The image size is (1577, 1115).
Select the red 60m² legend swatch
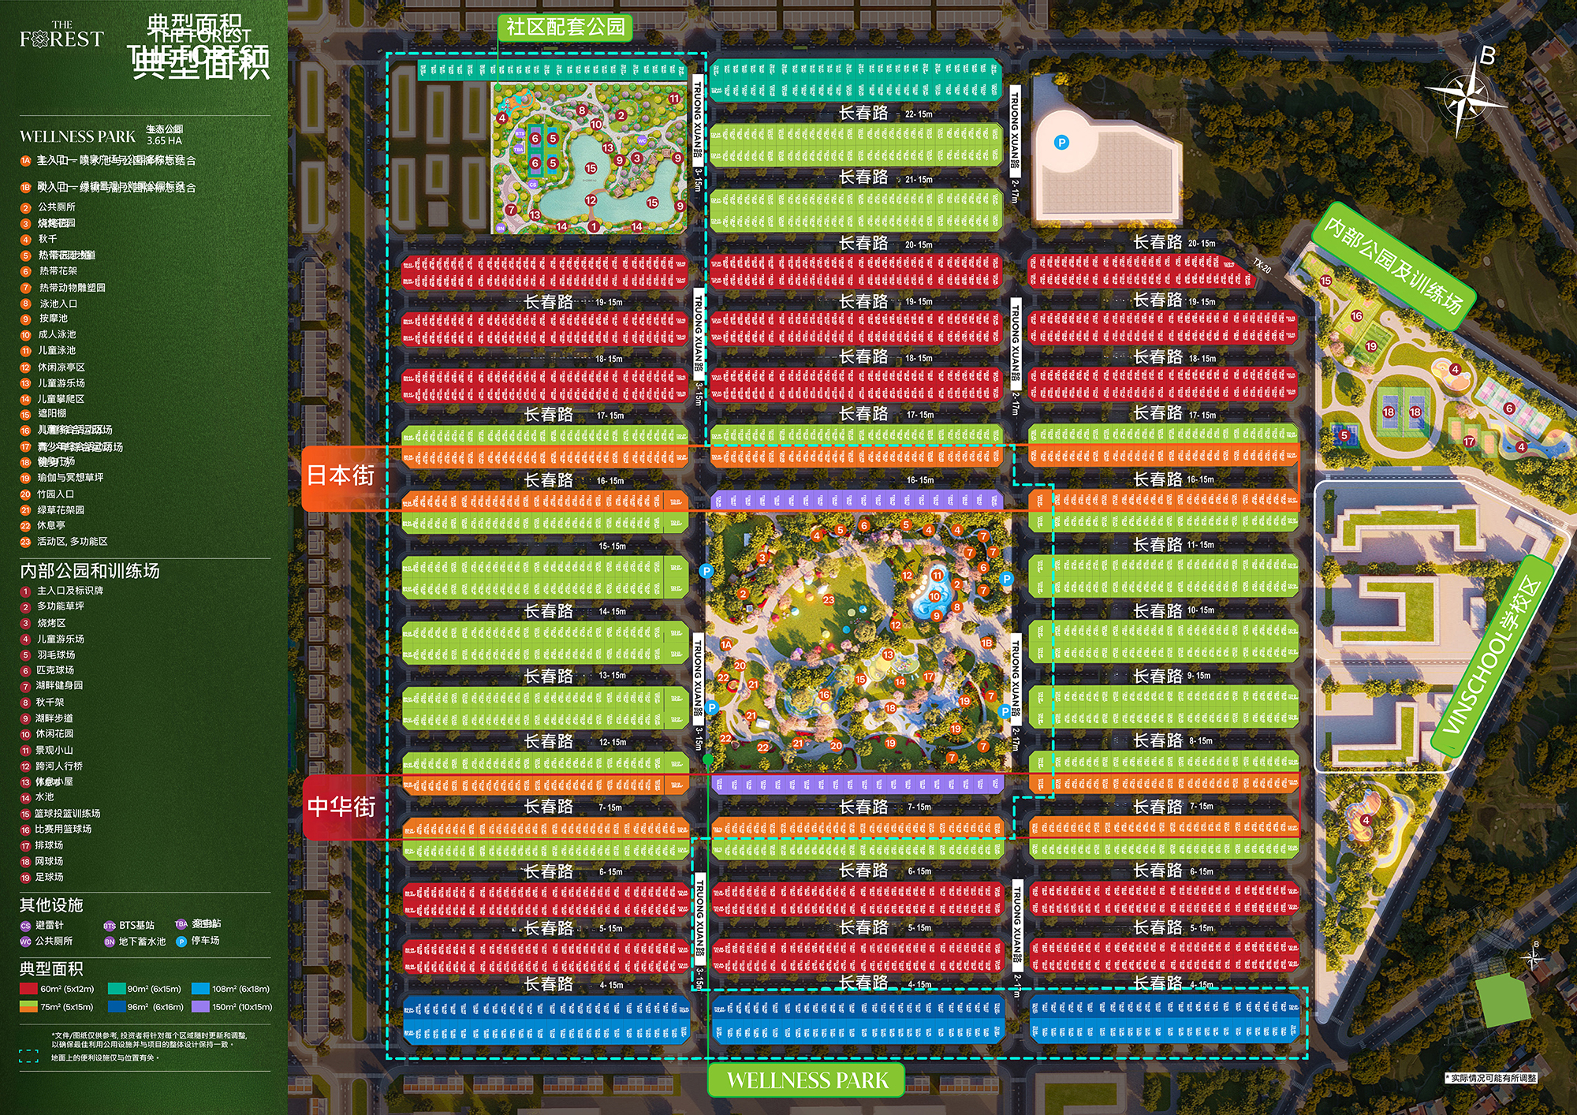28,989
